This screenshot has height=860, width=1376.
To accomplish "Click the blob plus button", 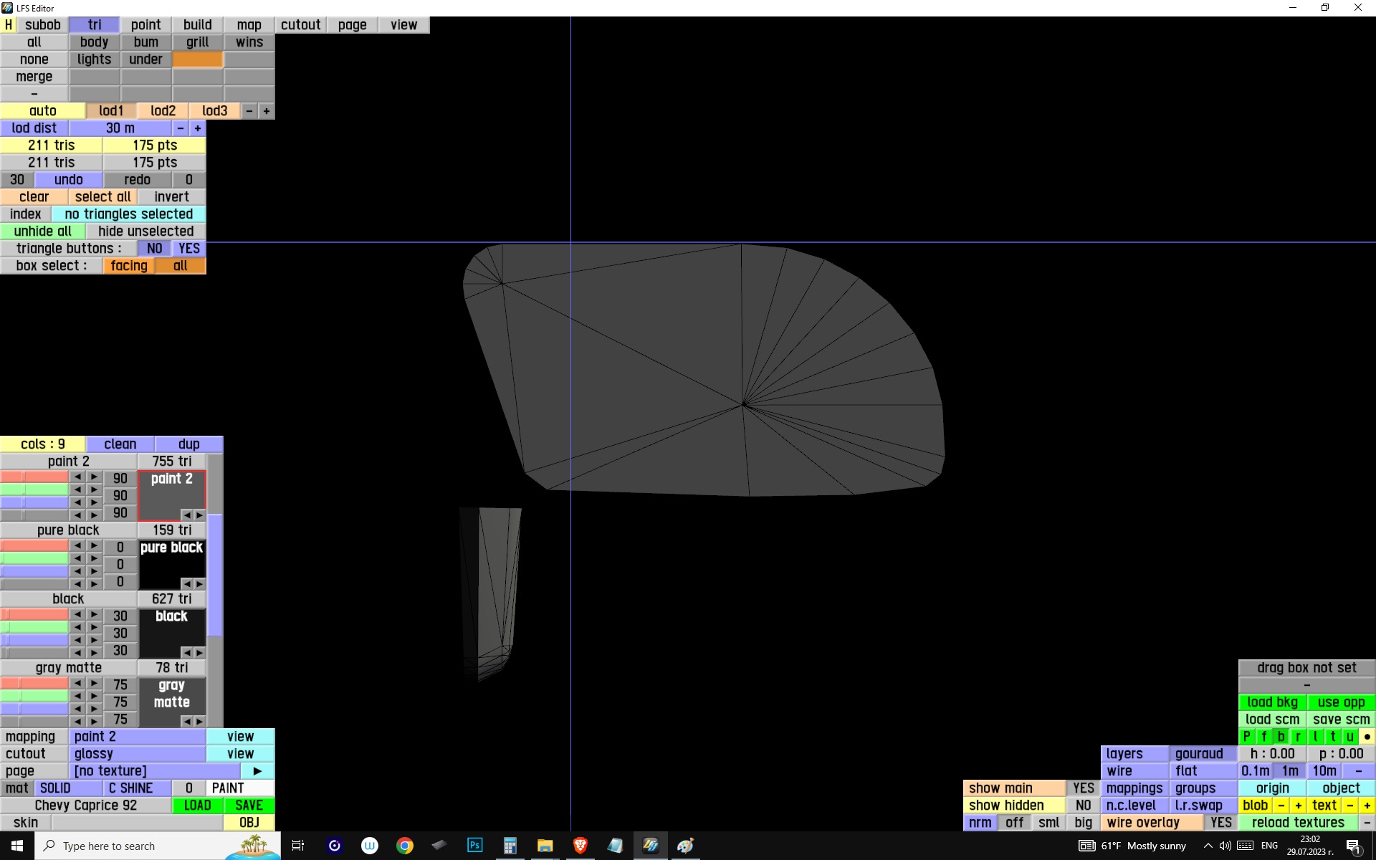I will [1298, 806].
